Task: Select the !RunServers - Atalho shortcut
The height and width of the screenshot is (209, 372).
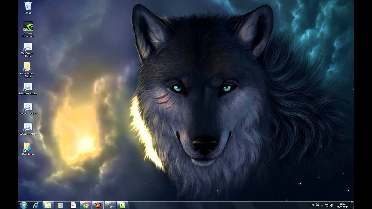Action: [28, 50]
